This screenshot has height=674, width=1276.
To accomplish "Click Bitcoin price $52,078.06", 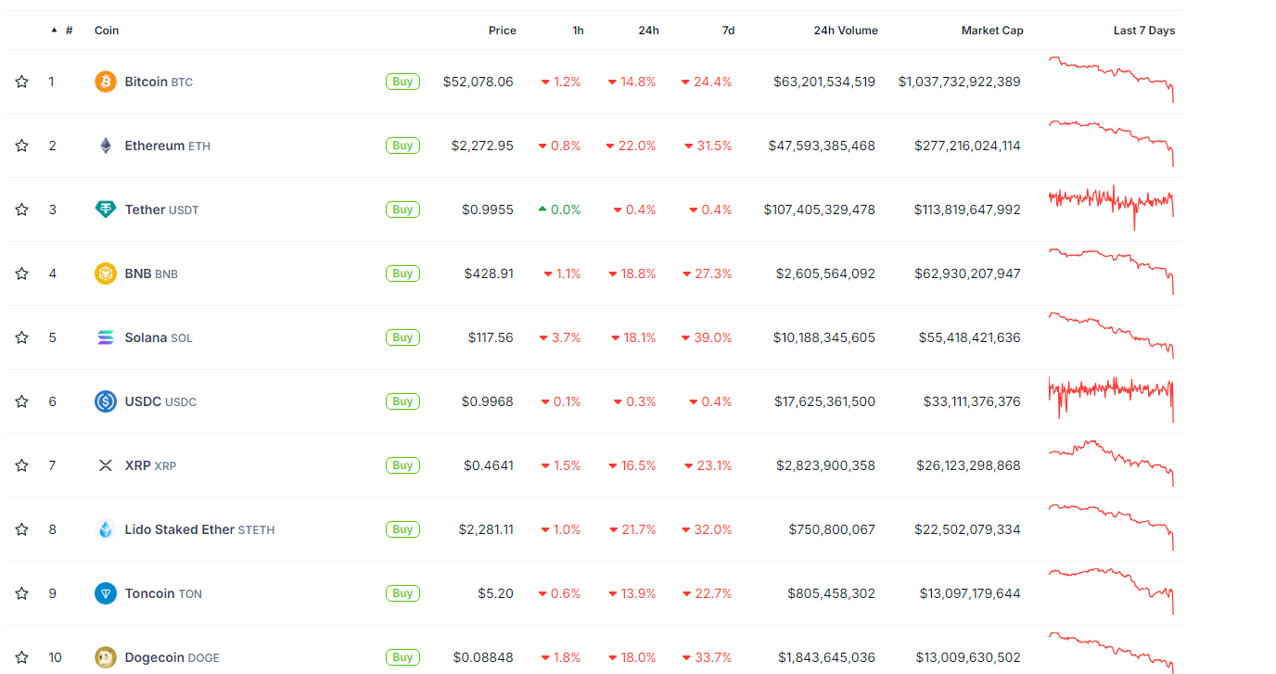I will point(478,82).
